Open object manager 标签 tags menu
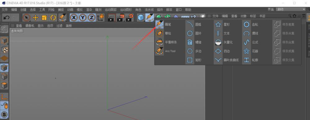Viewport: 310px width, 120px height. [x=253, y=16]
